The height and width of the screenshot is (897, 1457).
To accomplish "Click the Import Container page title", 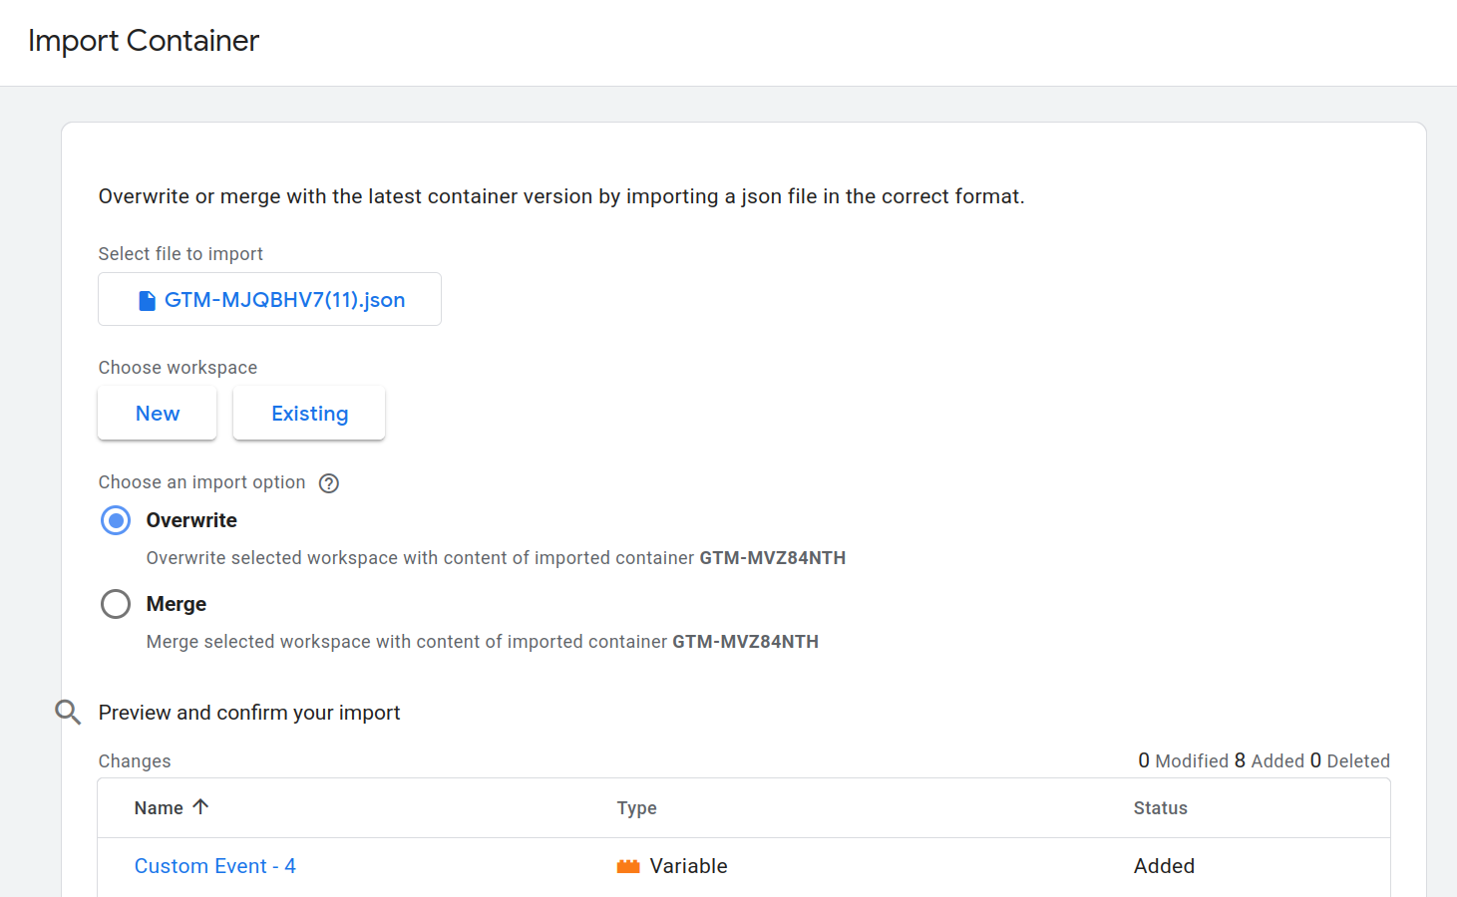I will pyautogui.click(x=143, y=41).
